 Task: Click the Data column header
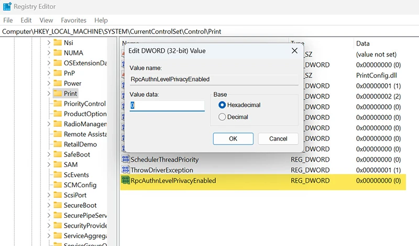(x=363, y=43)
